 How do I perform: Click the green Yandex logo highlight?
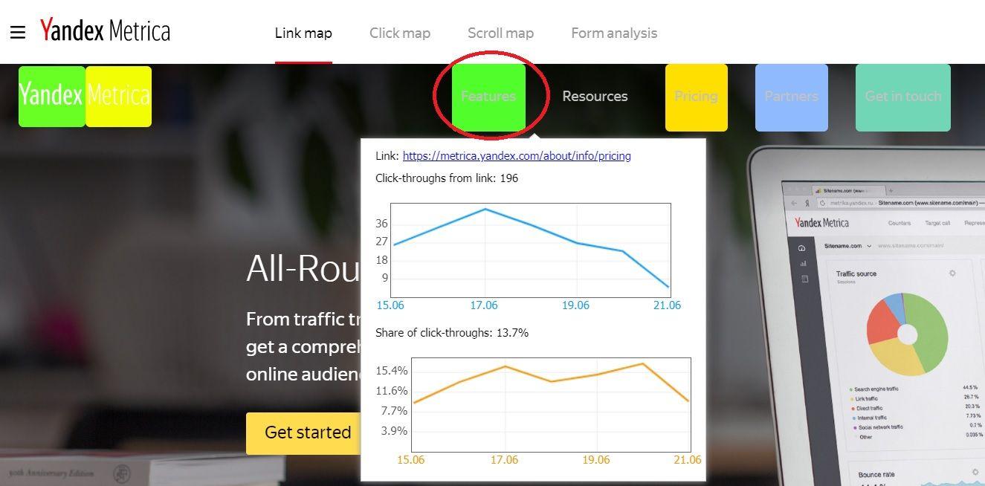[52, 96]
